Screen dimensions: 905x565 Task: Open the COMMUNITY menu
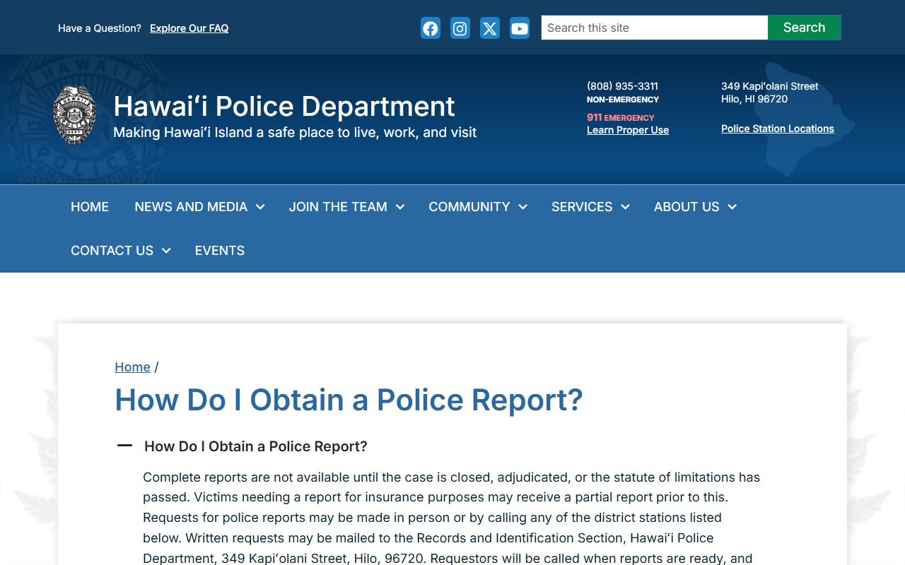(469, 207)
